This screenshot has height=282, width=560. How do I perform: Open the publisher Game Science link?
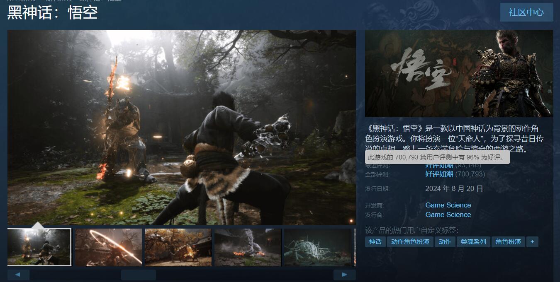point(448,215)
